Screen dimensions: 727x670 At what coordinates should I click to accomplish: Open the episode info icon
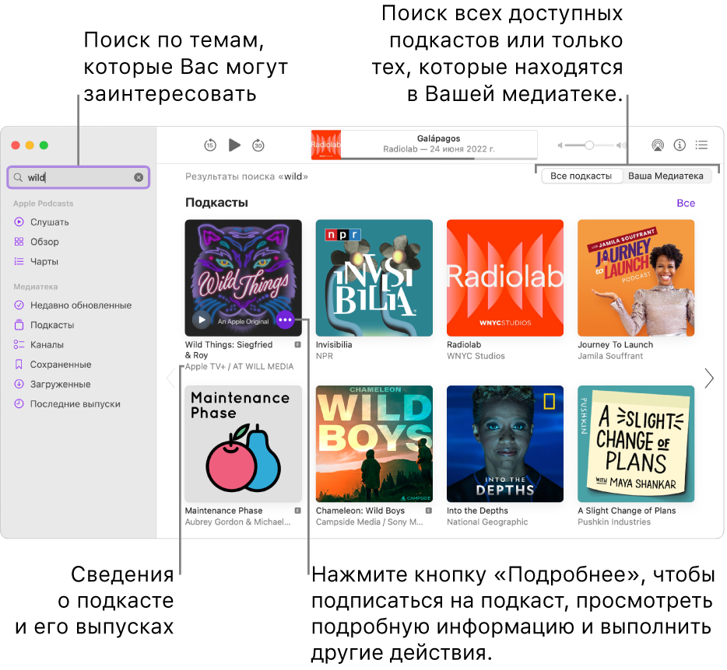coord(680,145)
